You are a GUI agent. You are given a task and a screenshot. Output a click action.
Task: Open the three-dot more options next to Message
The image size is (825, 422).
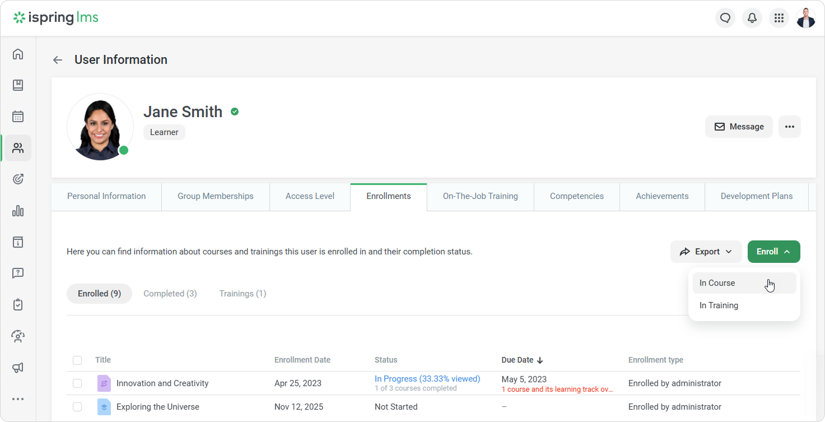pyautogui.click(x=789, y=127)
